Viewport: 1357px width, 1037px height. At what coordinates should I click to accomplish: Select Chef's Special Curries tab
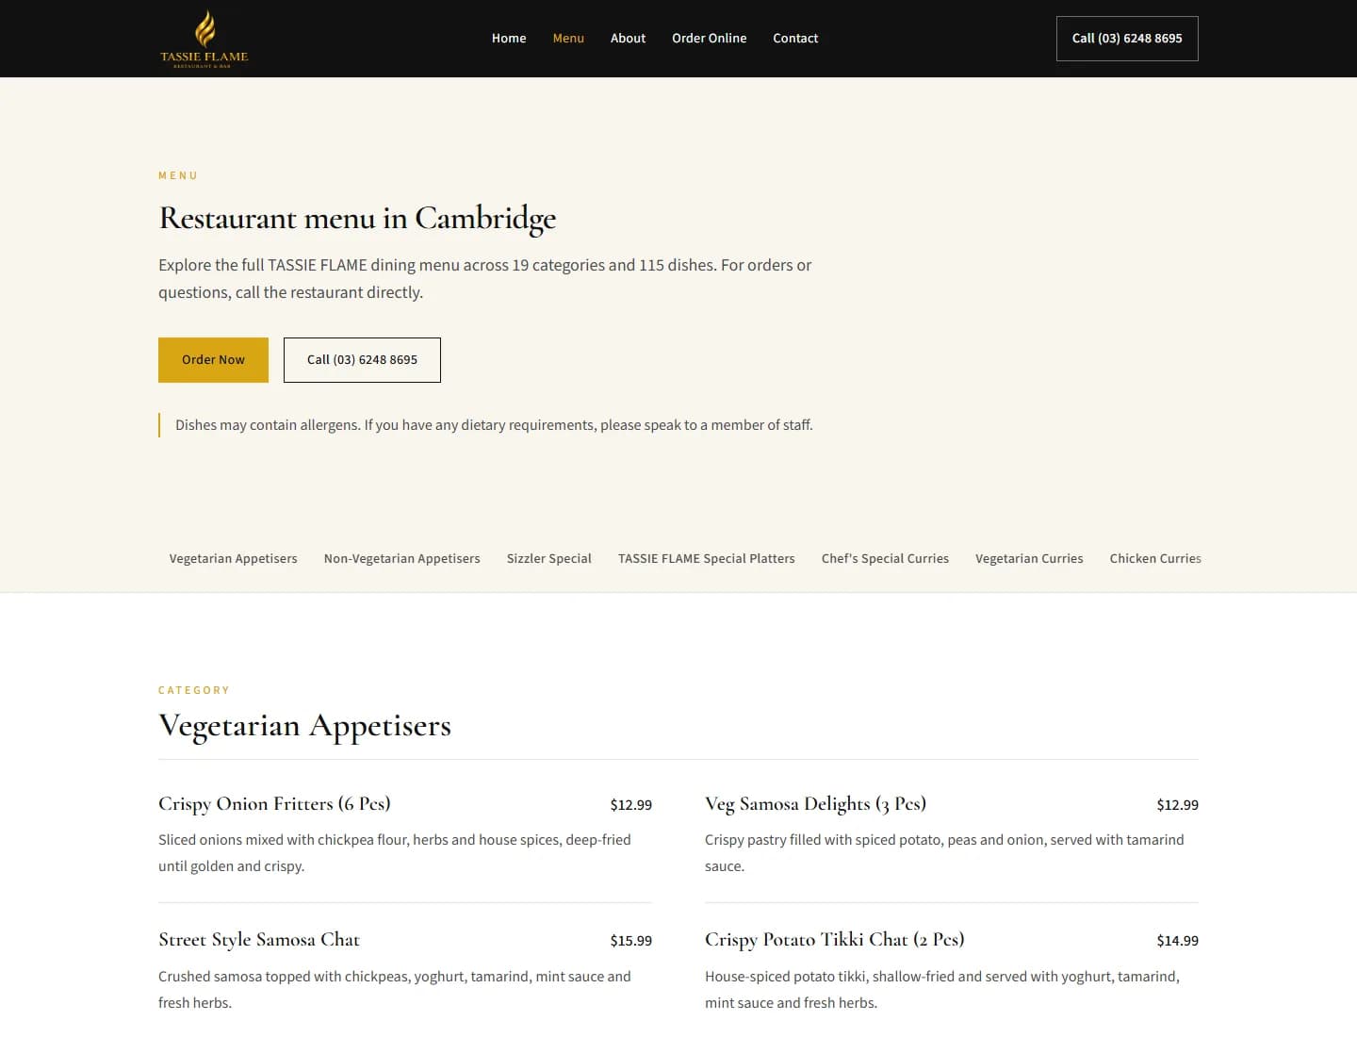pos(885,559)
